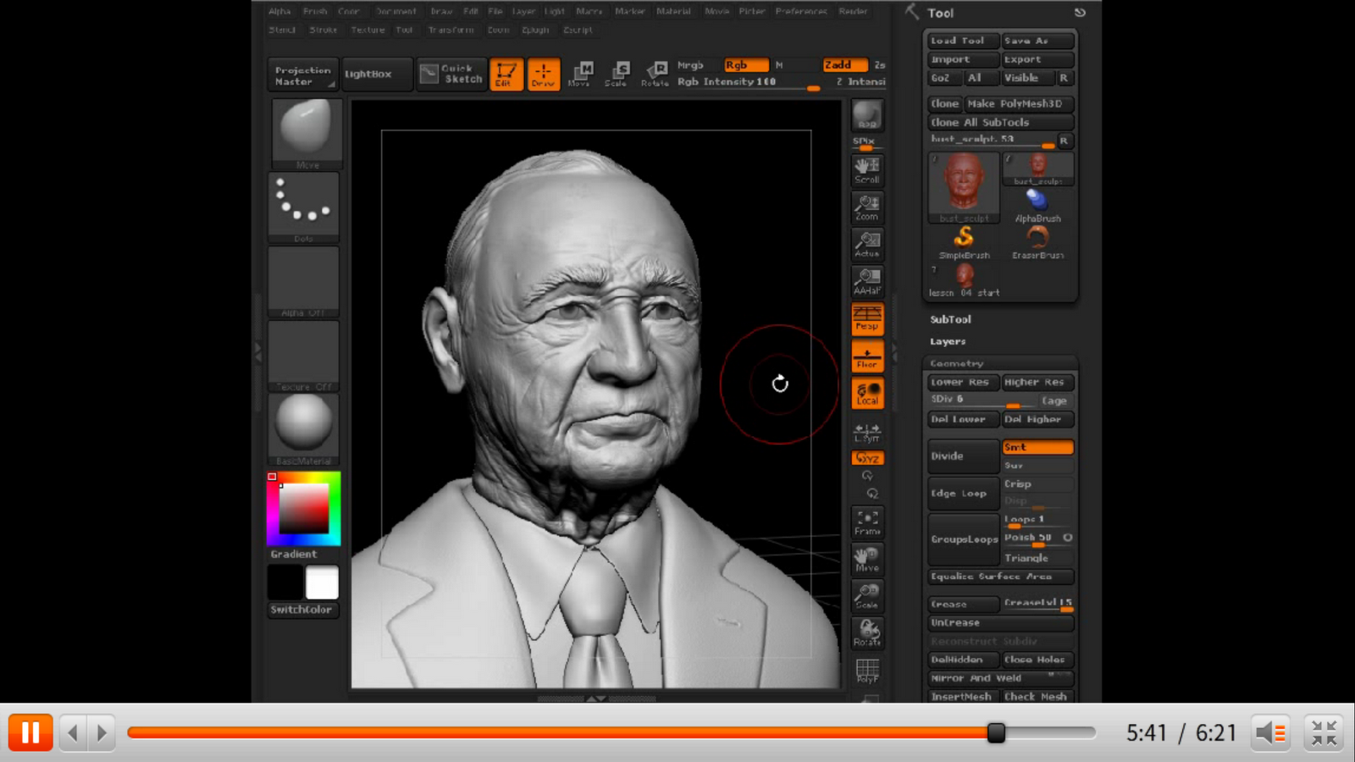Open the Preferences menu
1355x762 pixels.
point(801,11)
